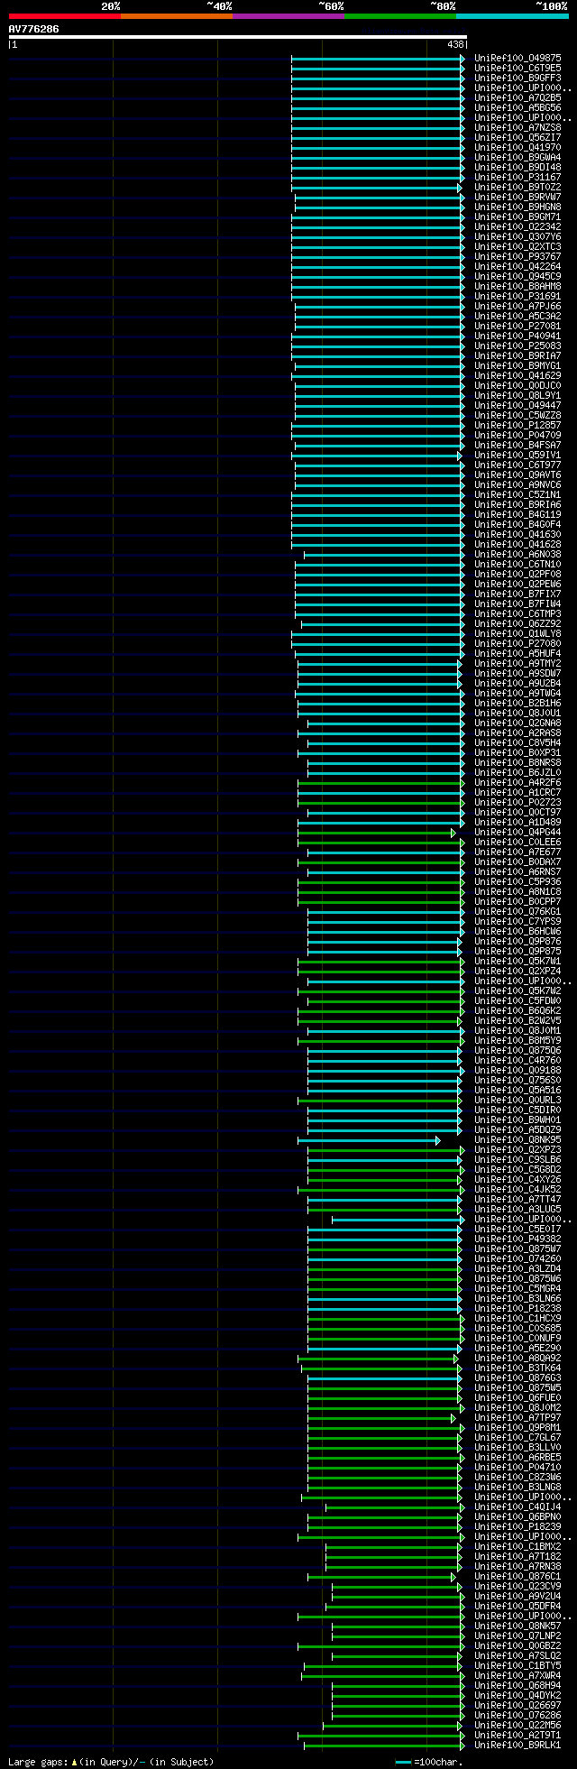Screen dimensions: 577x1769
Task: Click the purple ~60% identity legend segment
Action: [x=288, y=16]
